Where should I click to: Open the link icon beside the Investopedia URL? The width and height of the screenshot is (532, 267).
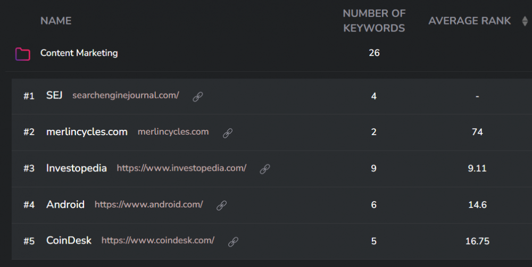pyautogui.click(x=264, y=169)
